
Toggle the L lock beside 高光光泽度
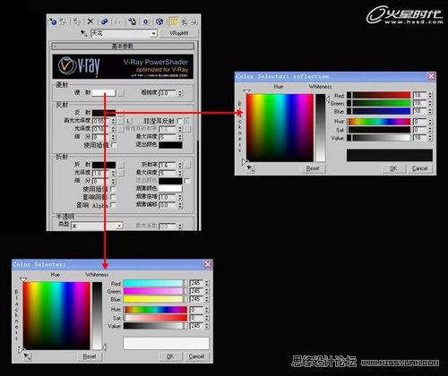point(128,121)
